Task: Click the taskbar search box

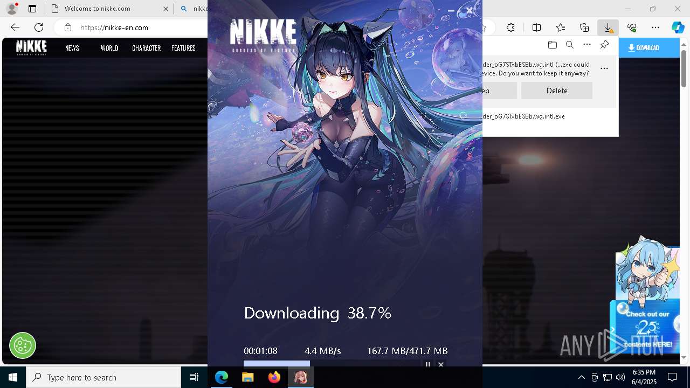Action: click(x=103, y=377)
